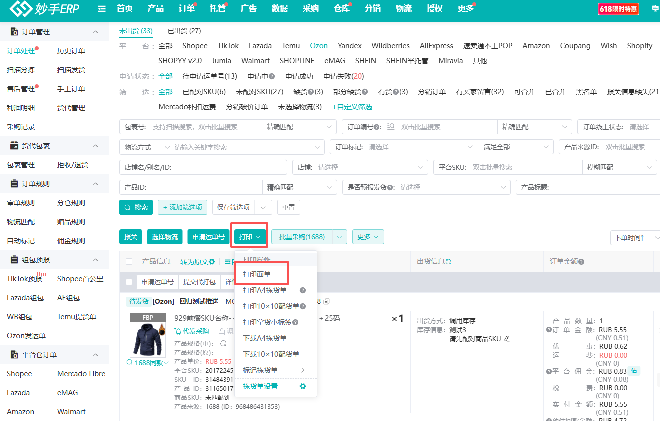Collapse the 组包预报 sidebar section
This screenshot has height=421, width=660.
[x=96, y=260]
